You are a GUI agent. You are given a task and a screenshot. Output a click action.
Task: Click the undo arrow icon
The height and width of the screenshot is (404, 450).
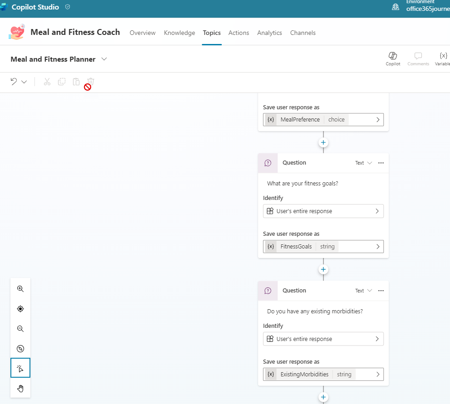tap(14, 82)
